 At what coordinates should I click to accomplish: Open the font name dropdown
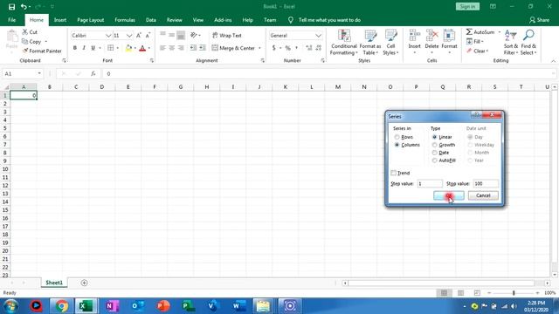click(108, 36)
